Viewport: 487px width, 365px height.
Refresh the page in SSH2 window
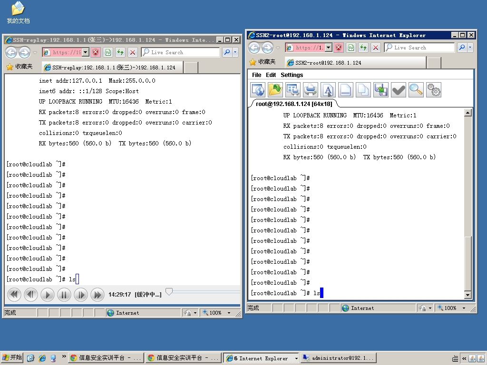[x=363, y=48]
